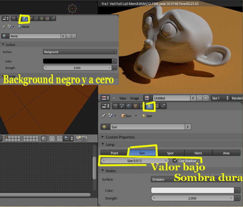Add a new World datablock
Viewport: 243px width, 207px height.
(x=69, y=36)
